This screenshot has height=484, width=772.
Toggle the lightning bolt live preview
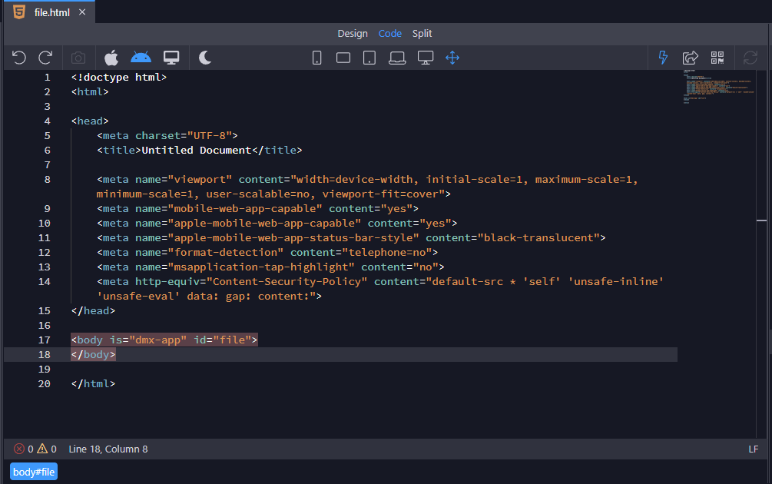point(664,58)
